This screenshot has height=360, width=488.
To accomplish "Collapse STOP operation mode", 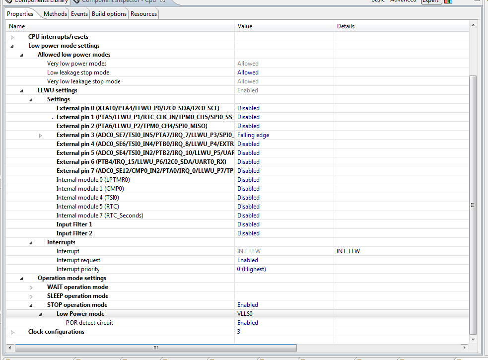I will 31,305.
